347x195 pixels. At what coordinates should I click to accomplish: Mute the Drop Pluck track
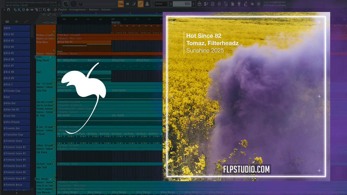[54, 68]
